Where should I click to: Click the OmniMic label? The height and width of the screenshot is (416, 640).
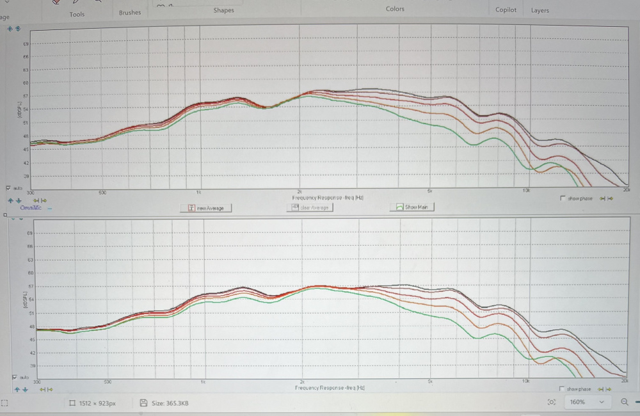tap(31, 208)
